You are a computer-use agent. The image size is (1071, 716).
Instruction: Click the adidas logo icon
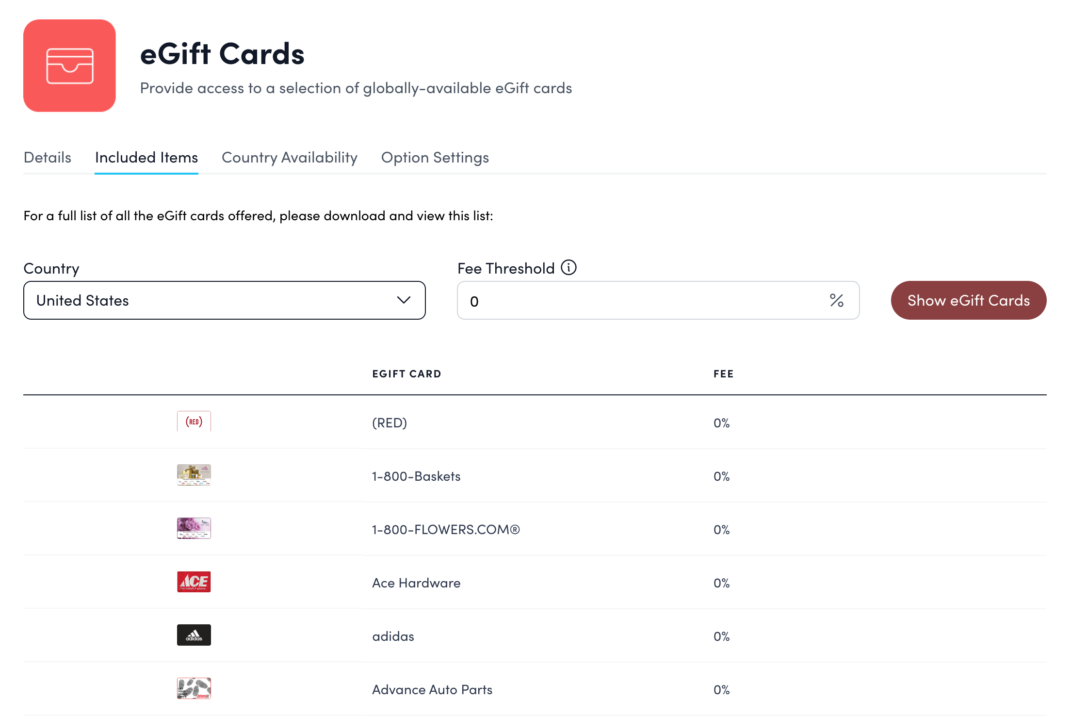tap(194, 635)
